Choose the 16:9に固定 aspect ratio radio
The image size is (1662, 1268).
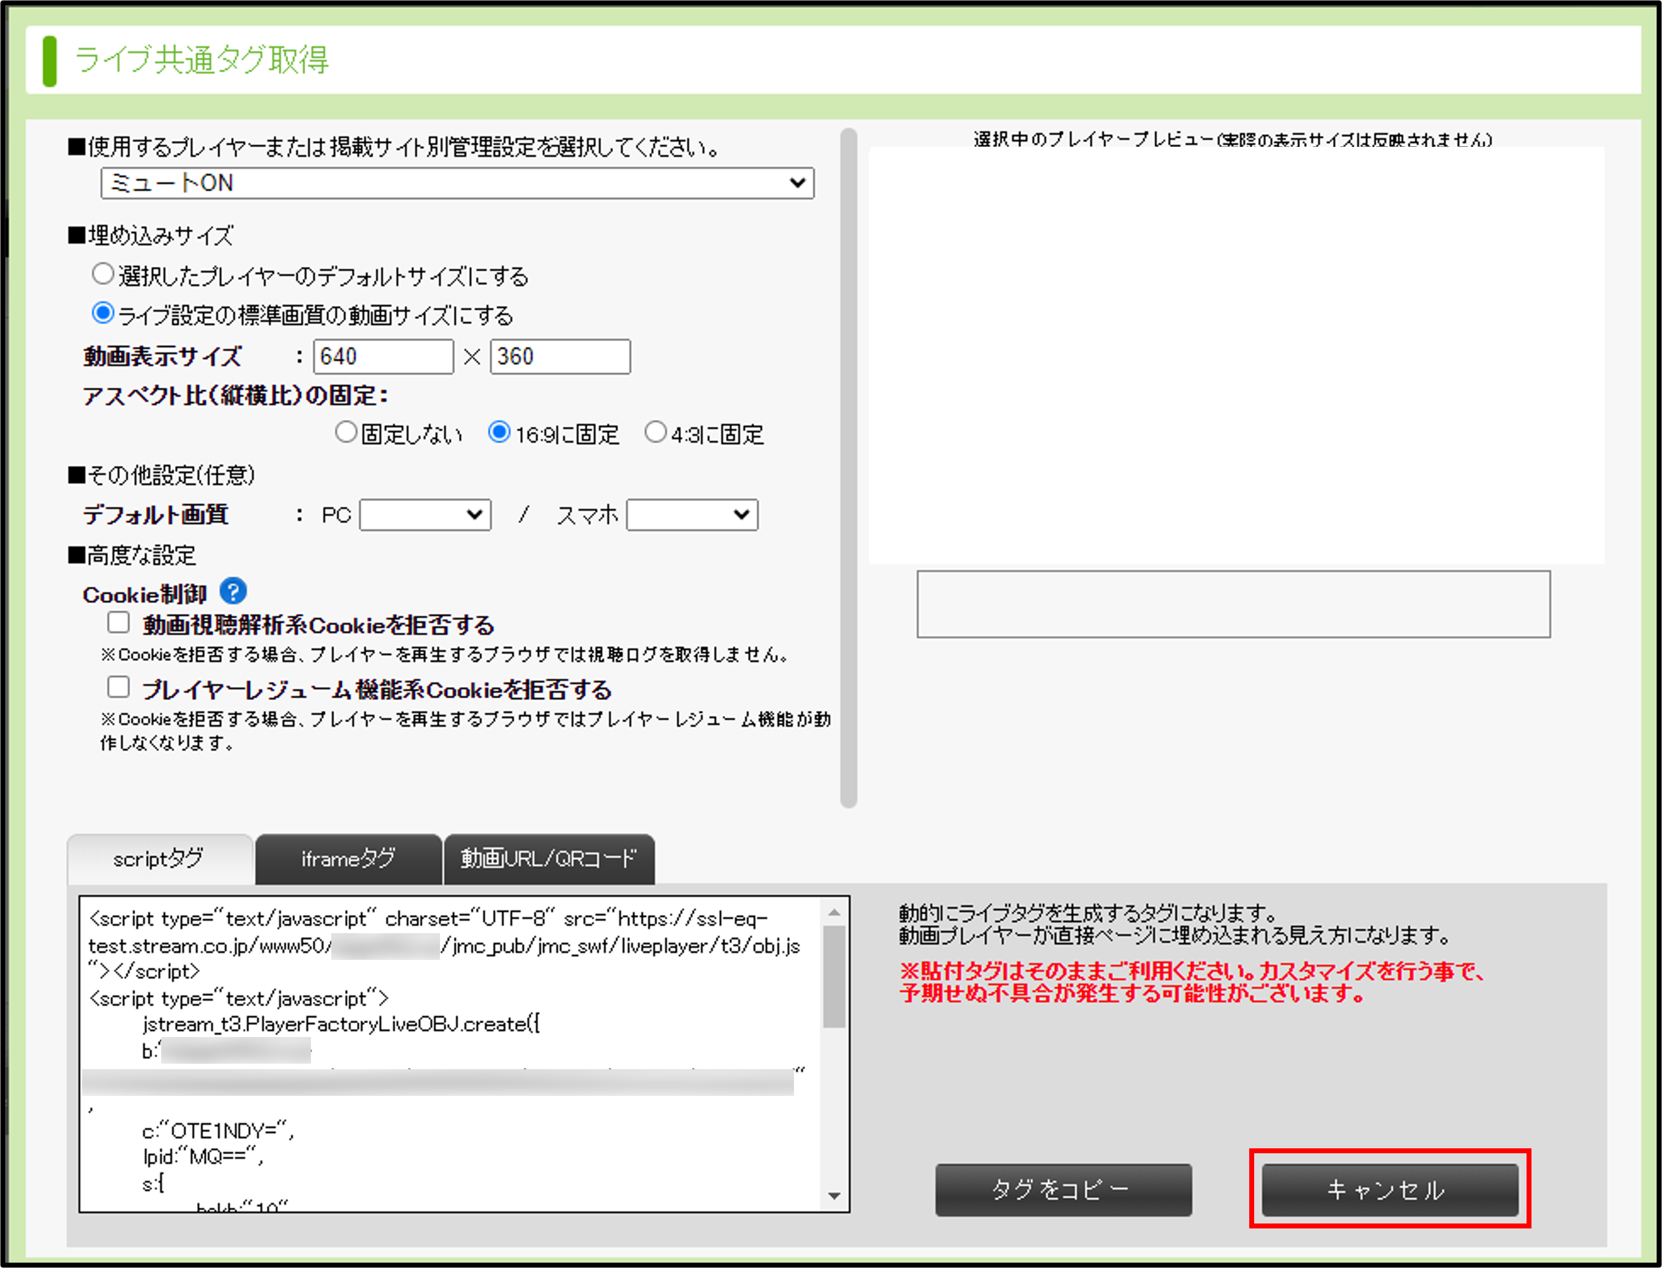pyautogui.click(x=499, y=432)
